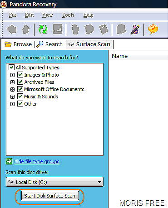This screenshot has height=208, width=168.
Task: Click the Pandora Recovery logo in the title bar
Action: point(4,5)
